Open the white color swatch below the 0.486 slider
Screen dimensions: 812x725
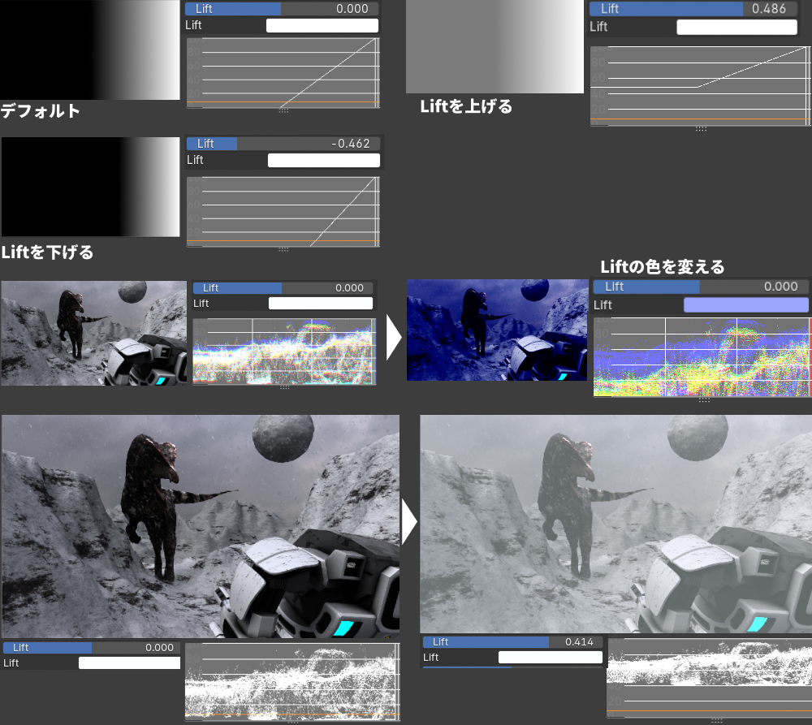(736, 27)
